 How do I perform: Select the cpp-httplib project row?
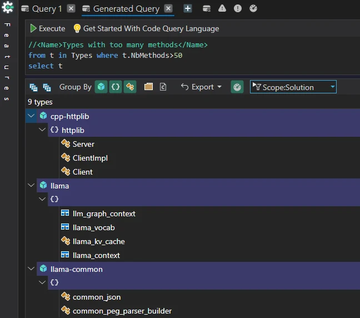pyautogui.click(x=198, y=116)
